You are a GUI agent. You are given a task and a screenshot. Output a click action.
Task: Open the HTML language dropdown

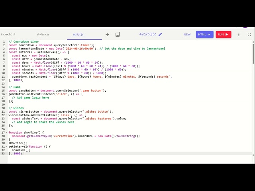click(204, 35)
